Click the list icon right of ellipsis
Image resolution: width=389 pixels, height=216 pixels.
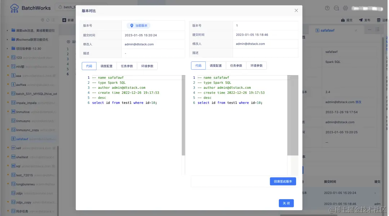coord(377,29)
